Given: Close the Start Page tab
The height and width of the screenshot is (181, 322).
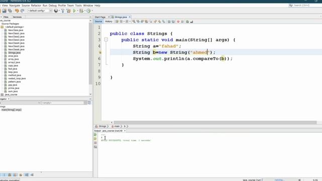Looking at the screenshot, I should [109, 17].
